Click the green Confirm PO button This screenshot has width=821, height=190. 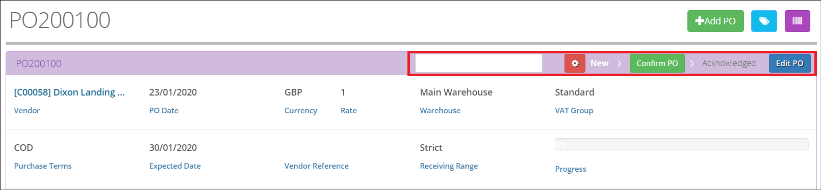point(657,63)
